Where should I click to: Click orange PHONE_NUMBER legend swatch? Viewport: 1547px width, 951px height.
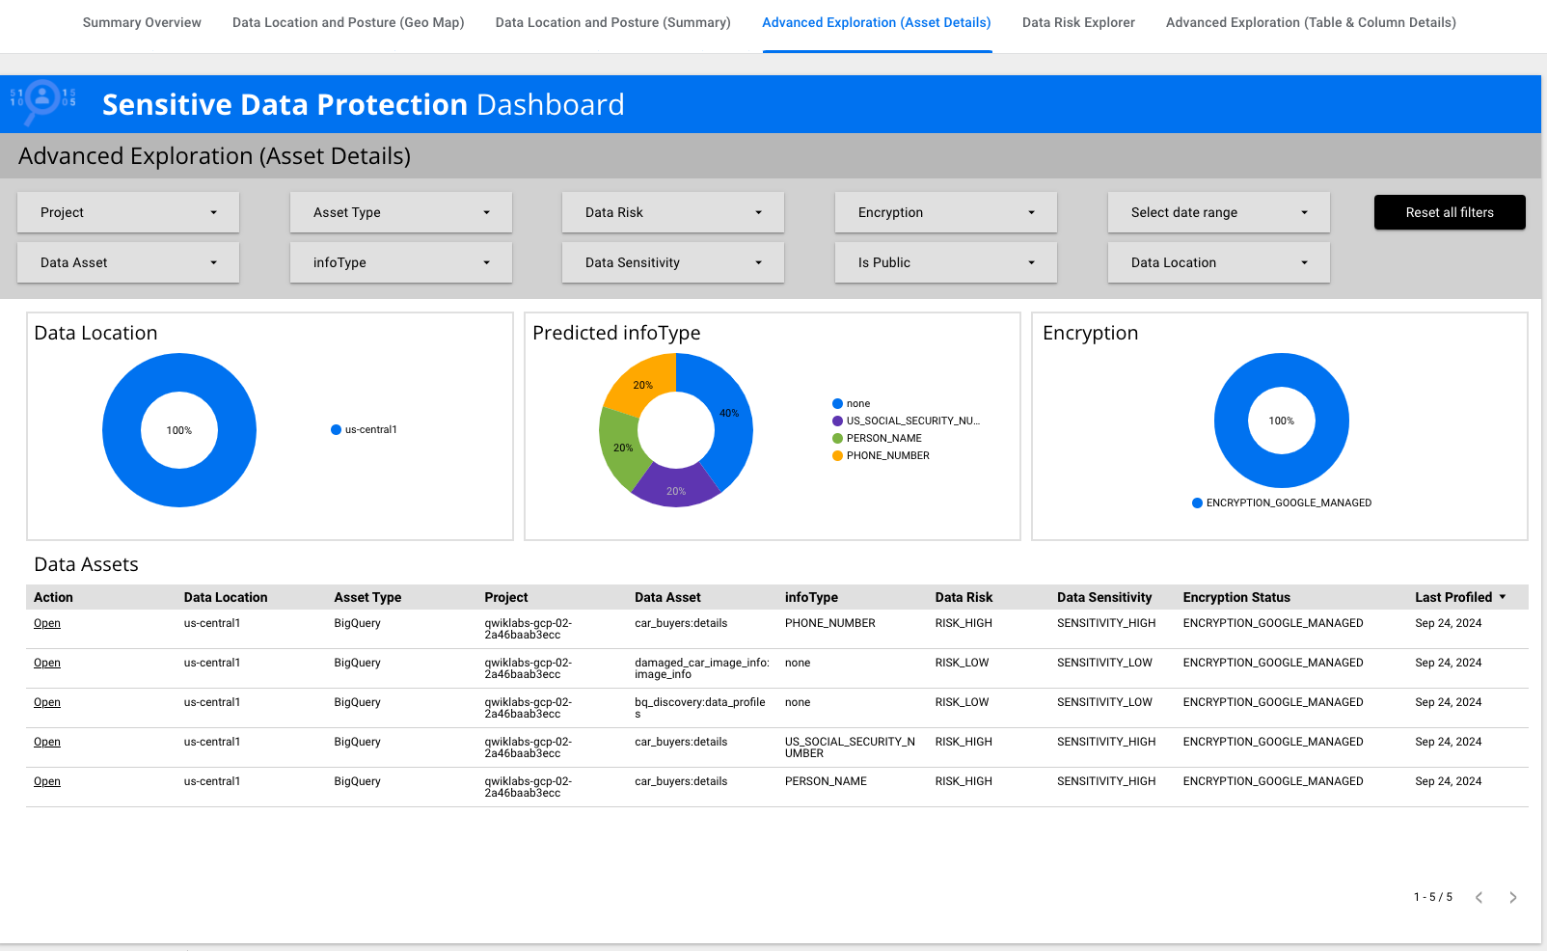(x=837, y=456)
